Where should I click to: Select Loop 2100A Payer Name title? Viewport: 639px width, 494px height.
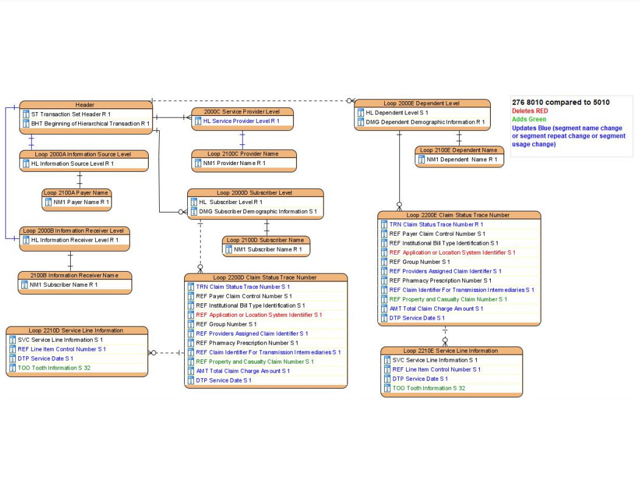click(76, 192)
